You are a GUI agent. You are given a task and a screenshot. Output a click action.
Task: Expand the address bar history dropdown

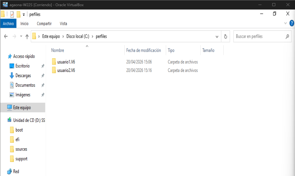(217, 37)
